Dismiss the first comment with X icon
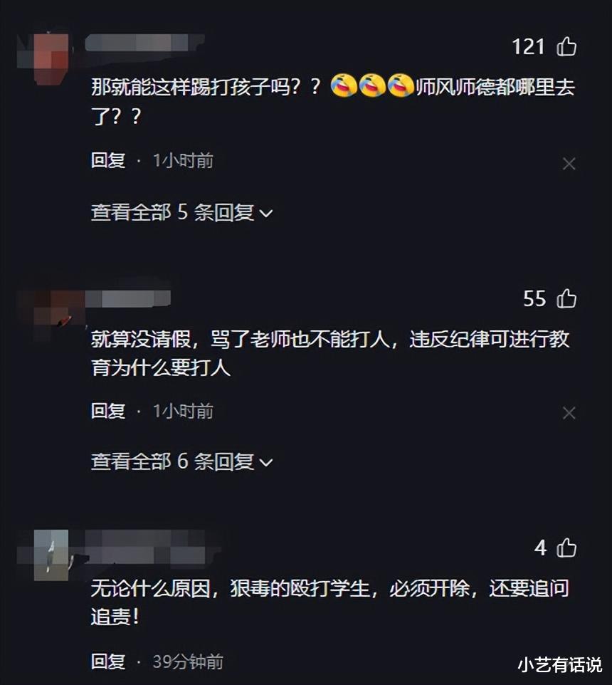Viewport: 612px width, 685px height. click(569, 164)
